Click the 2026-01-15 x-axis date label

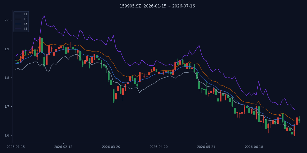16,147
